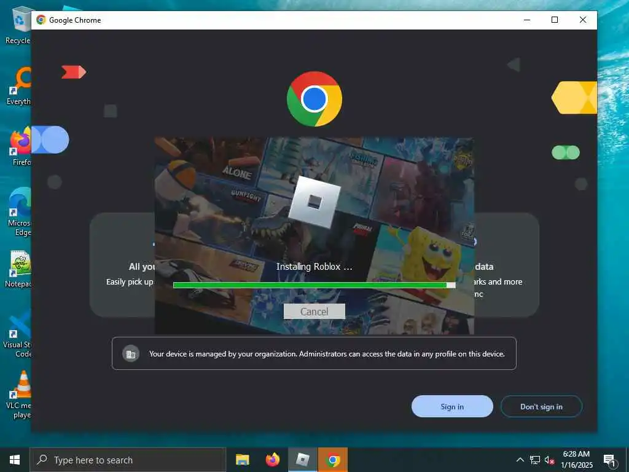This screenshot has height=472, width=629.
Task: Click the Chrome title bar icon
Action: [x=41, y=20]
